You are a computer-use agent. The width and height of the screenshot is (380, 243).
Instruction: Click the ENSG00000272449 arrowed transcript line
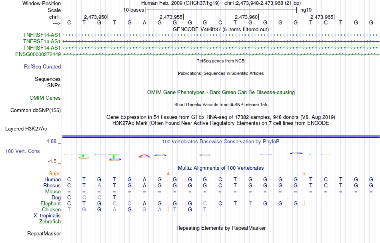pos(221,54)
